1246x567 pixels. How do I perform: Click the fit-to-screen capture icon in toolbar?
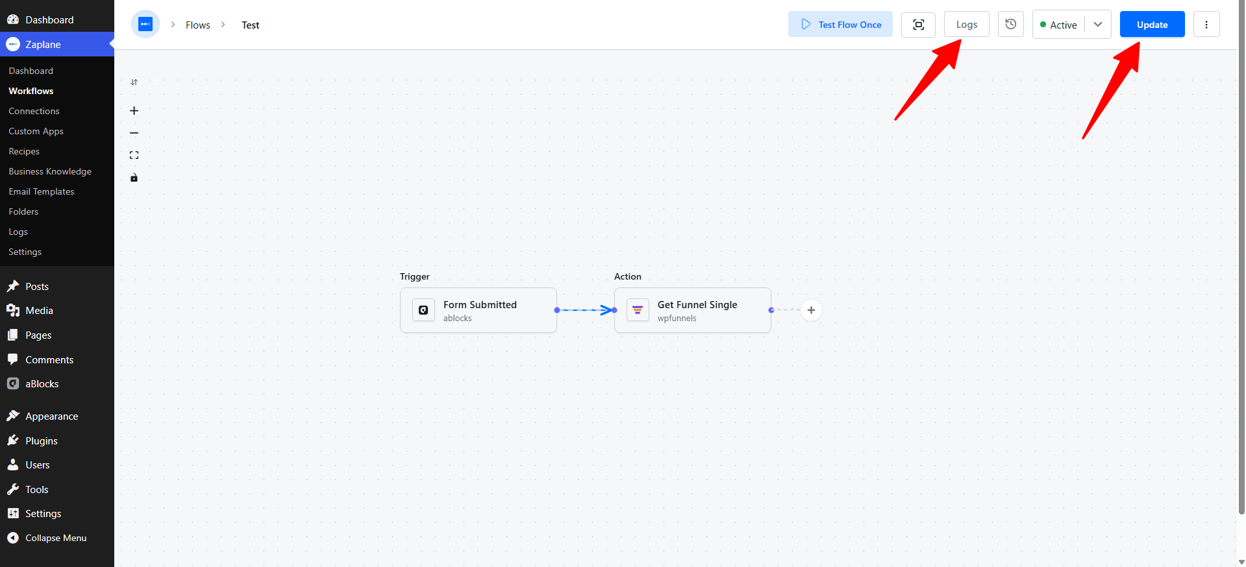(x=918, y=25)
